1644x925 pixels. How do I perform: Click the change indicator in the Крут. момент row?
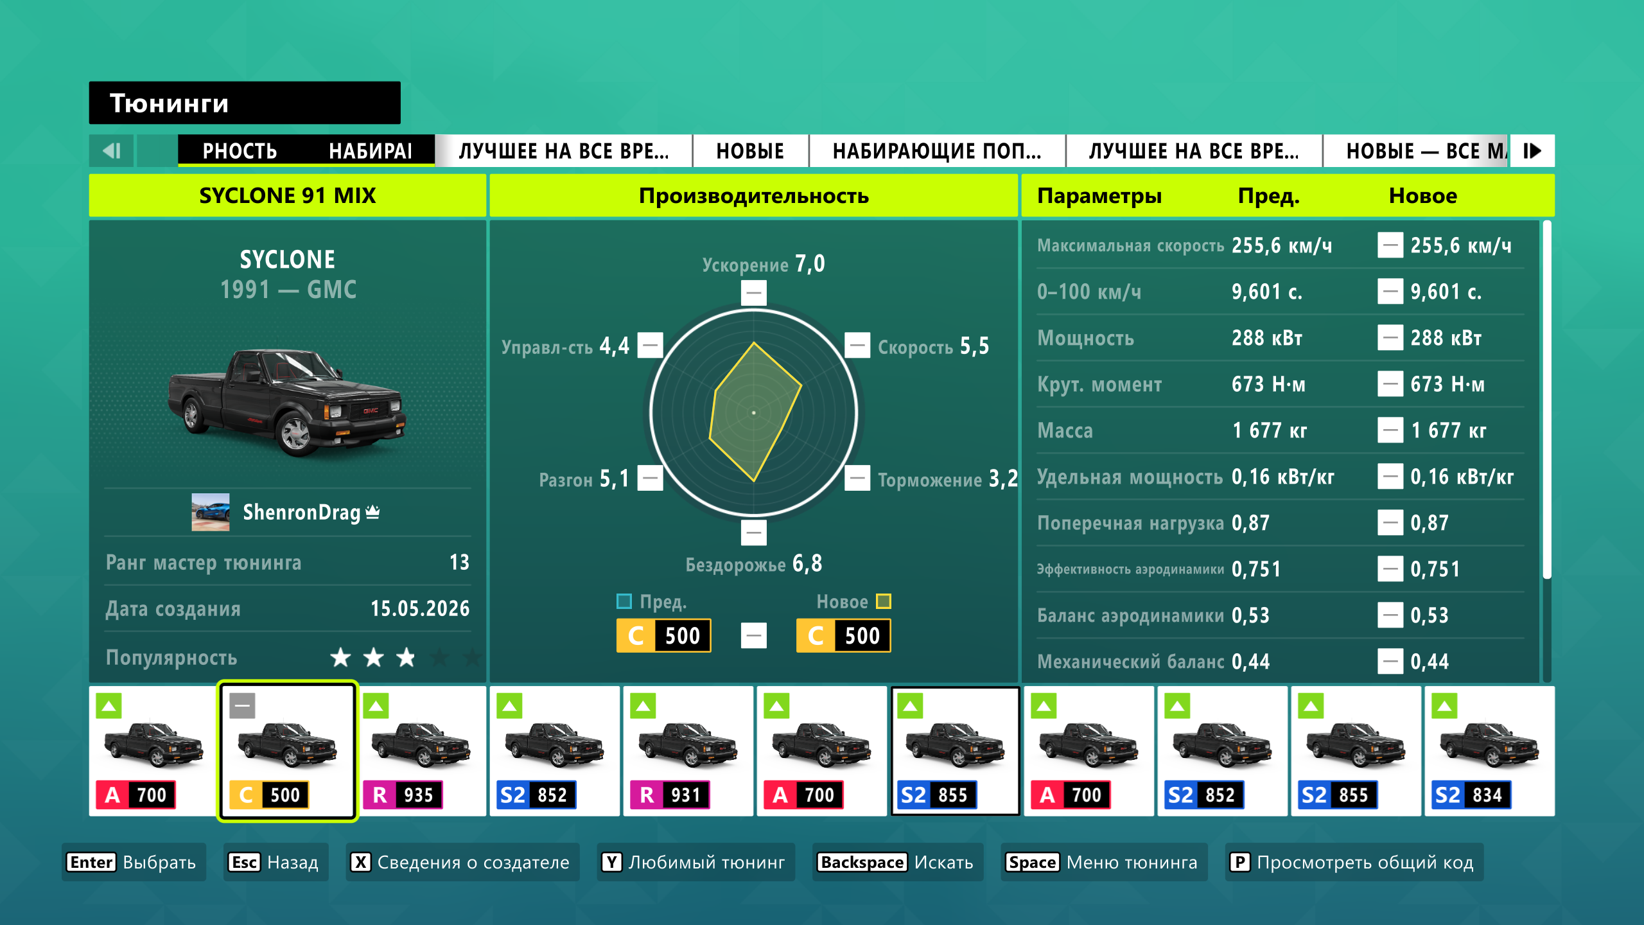pyautogui.click(x=1390, y=384)
